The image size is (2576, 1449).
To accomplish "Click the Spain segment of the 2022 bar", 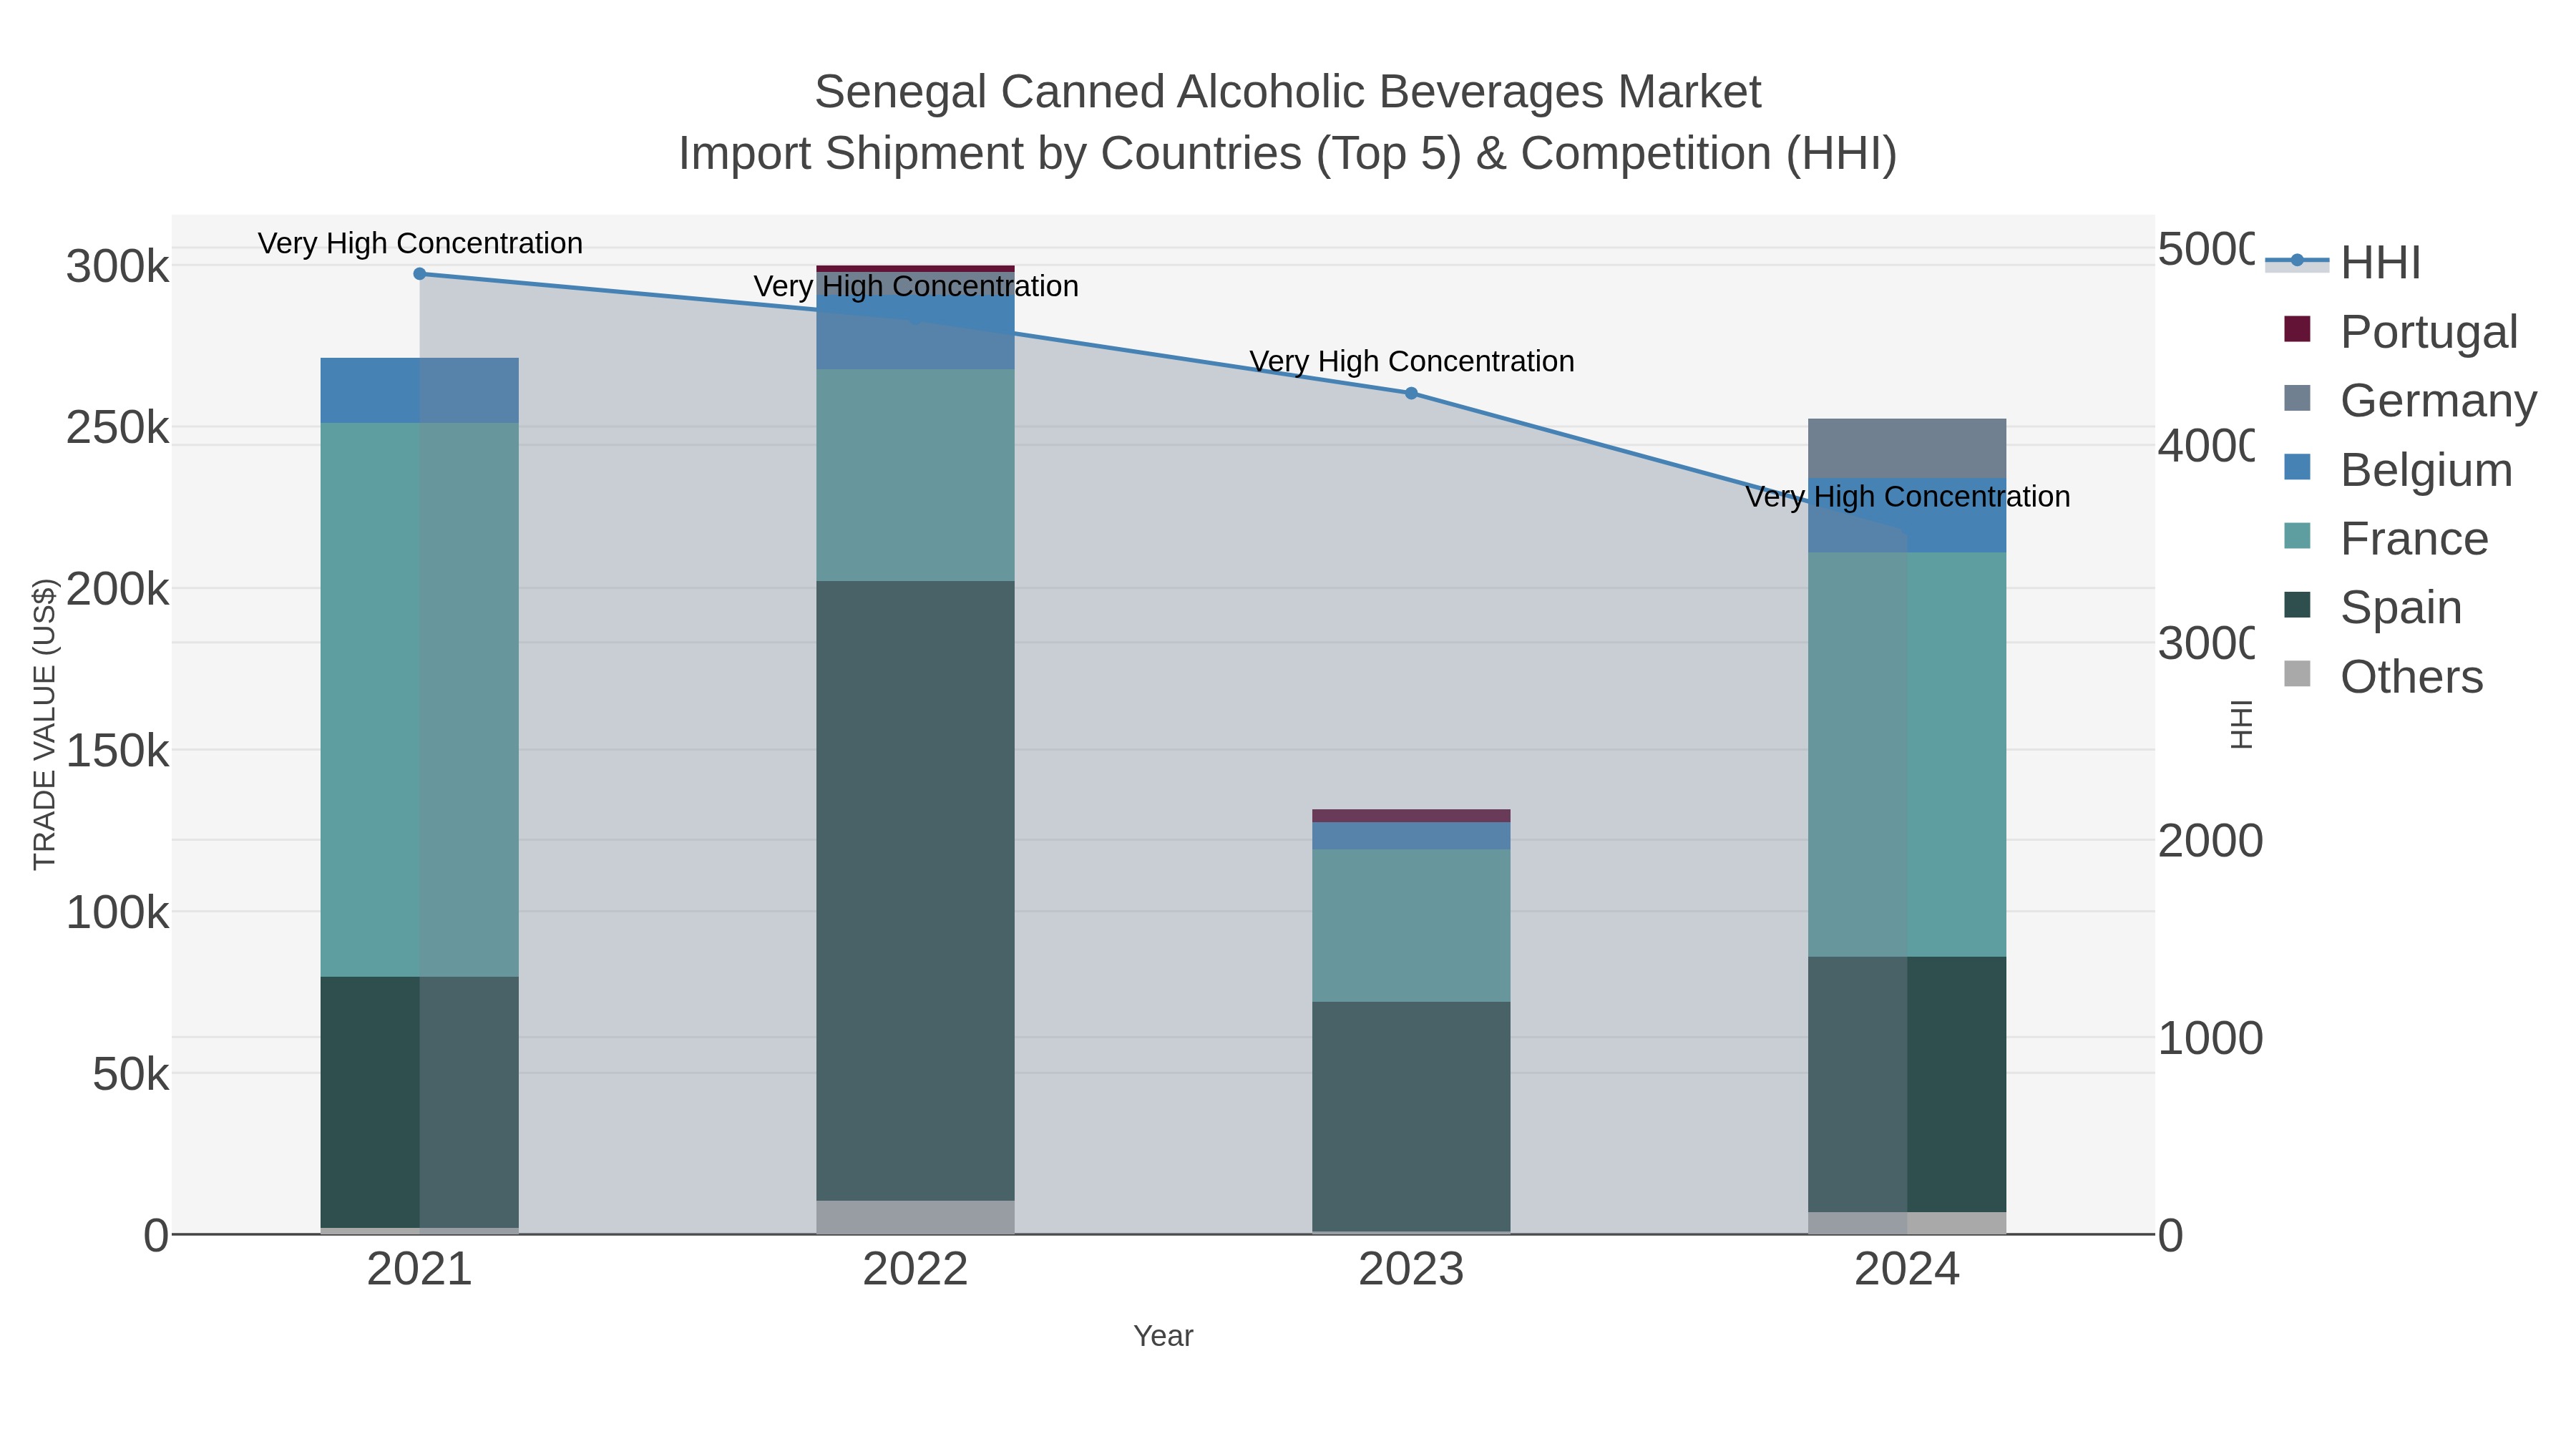I will pyautogui.click(x=915, y=890).
